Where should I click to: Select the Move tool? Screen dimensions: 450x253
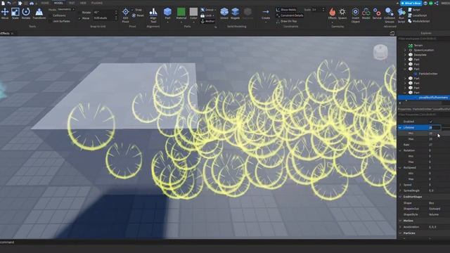coord(5,13)
